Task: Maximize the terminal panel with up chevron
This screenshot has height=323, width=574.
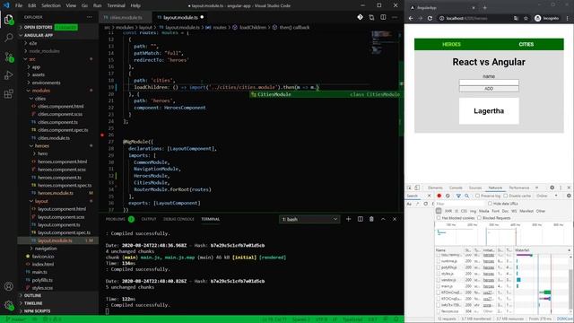Action: click(x=383, y=219)
